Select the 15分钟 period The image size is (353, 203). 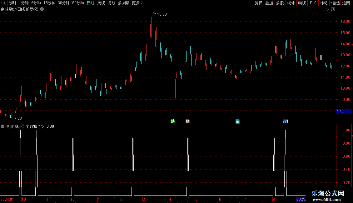coord(49,3)
